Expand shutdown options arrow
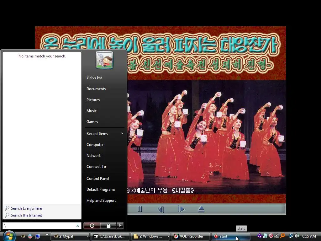This screenshot has width=321, height=241. [120, 226]
